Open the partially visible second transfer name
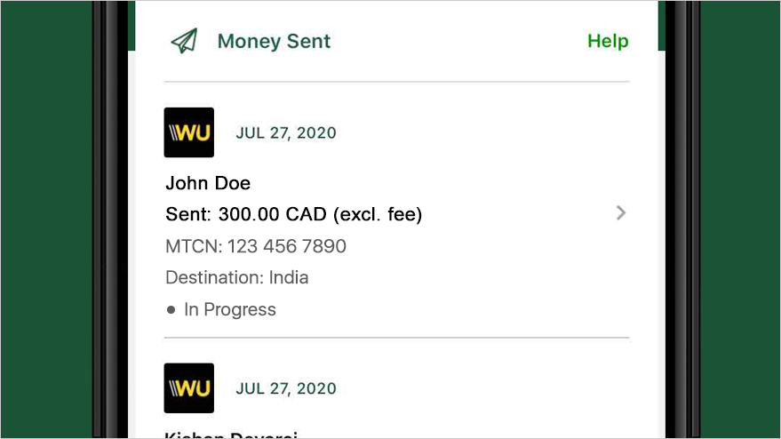 [231, 435]
